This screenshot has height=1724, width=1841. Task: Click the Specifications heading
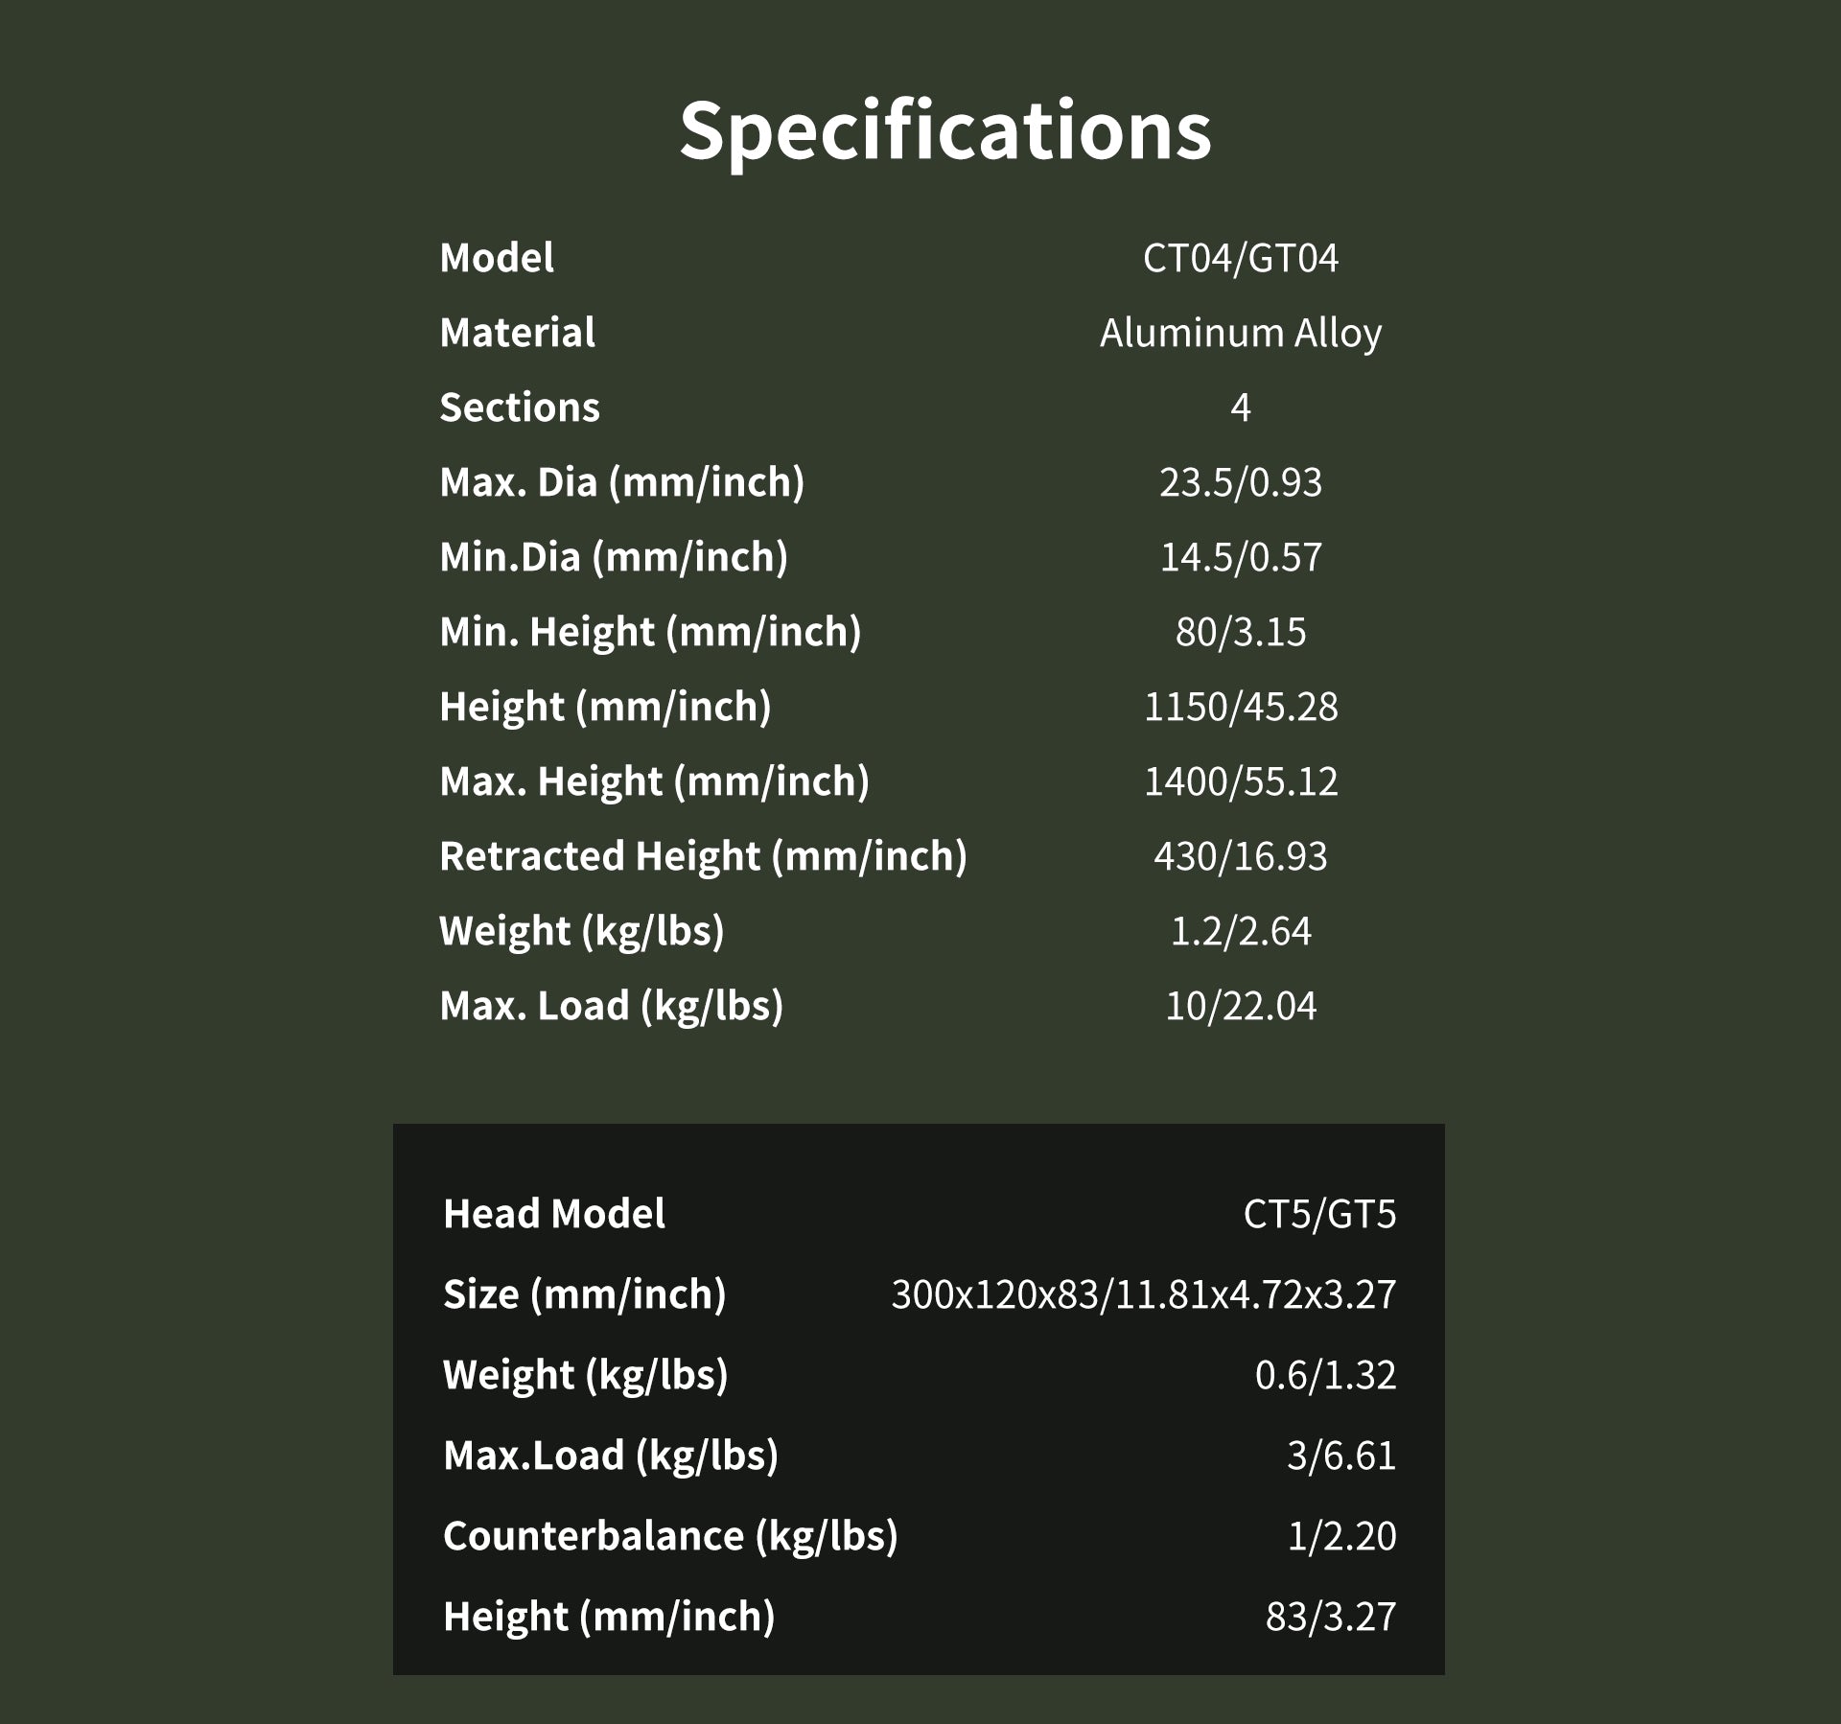(x=944, y=130)
